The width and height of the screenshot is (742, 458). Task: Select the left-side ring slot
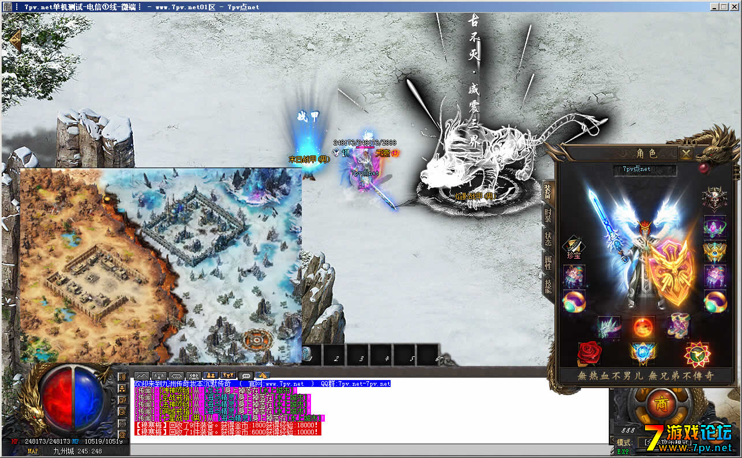[574, 301]
